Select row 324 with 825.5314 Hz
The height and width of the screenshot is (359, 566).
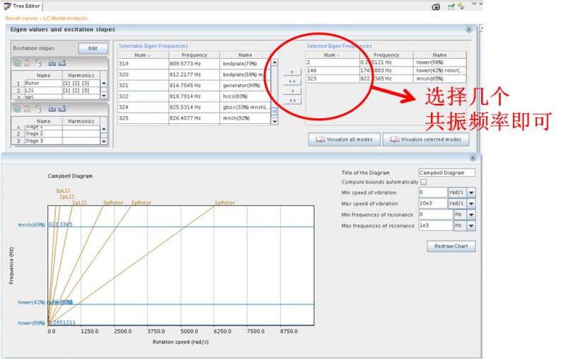click(194, 107)
